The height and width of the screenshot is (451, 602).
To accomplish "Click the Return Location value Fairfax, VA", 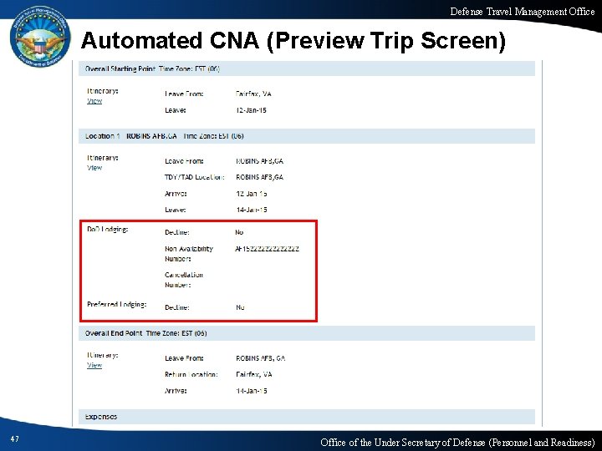I will coord(254,375).
